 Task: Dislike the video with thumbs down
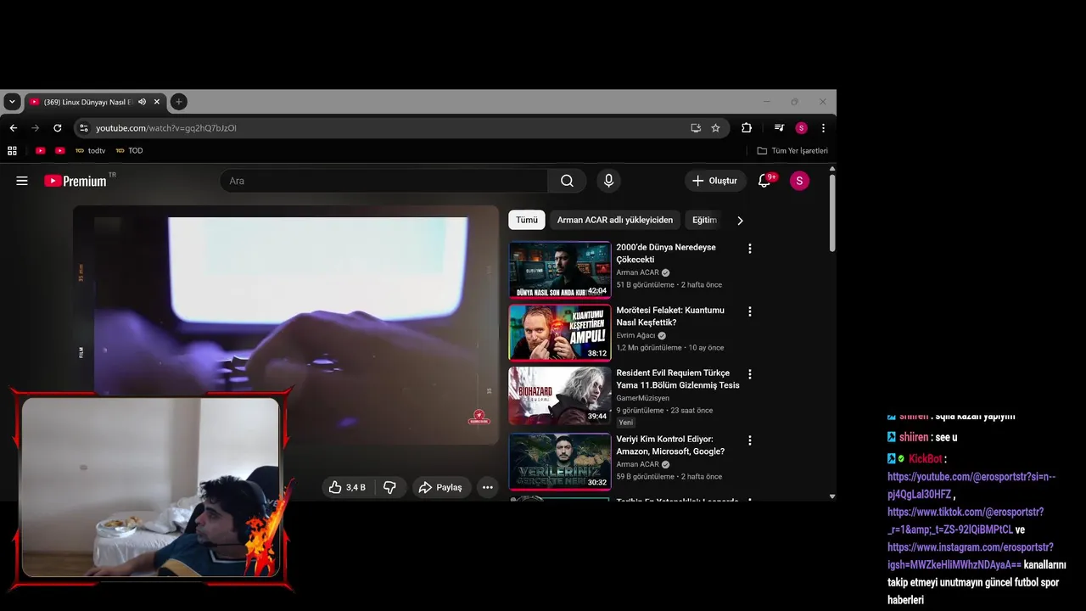[x=389, y=487]
